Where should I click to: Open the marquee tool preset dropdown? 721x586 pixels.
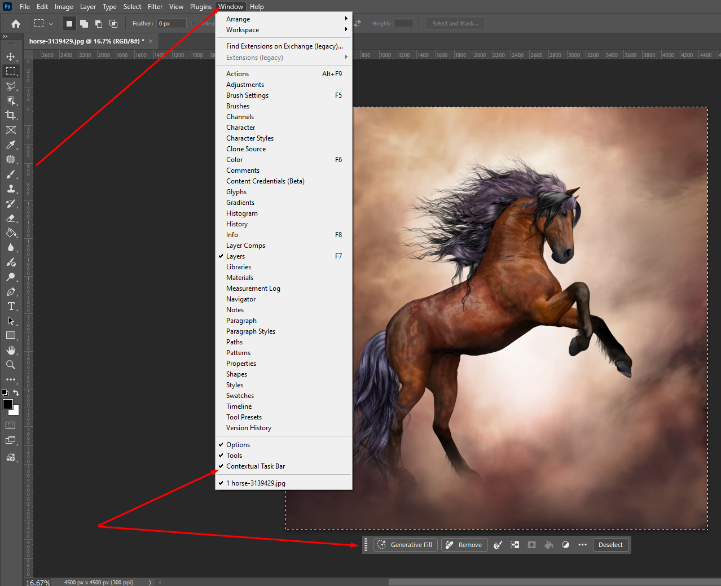click(51, 24)
